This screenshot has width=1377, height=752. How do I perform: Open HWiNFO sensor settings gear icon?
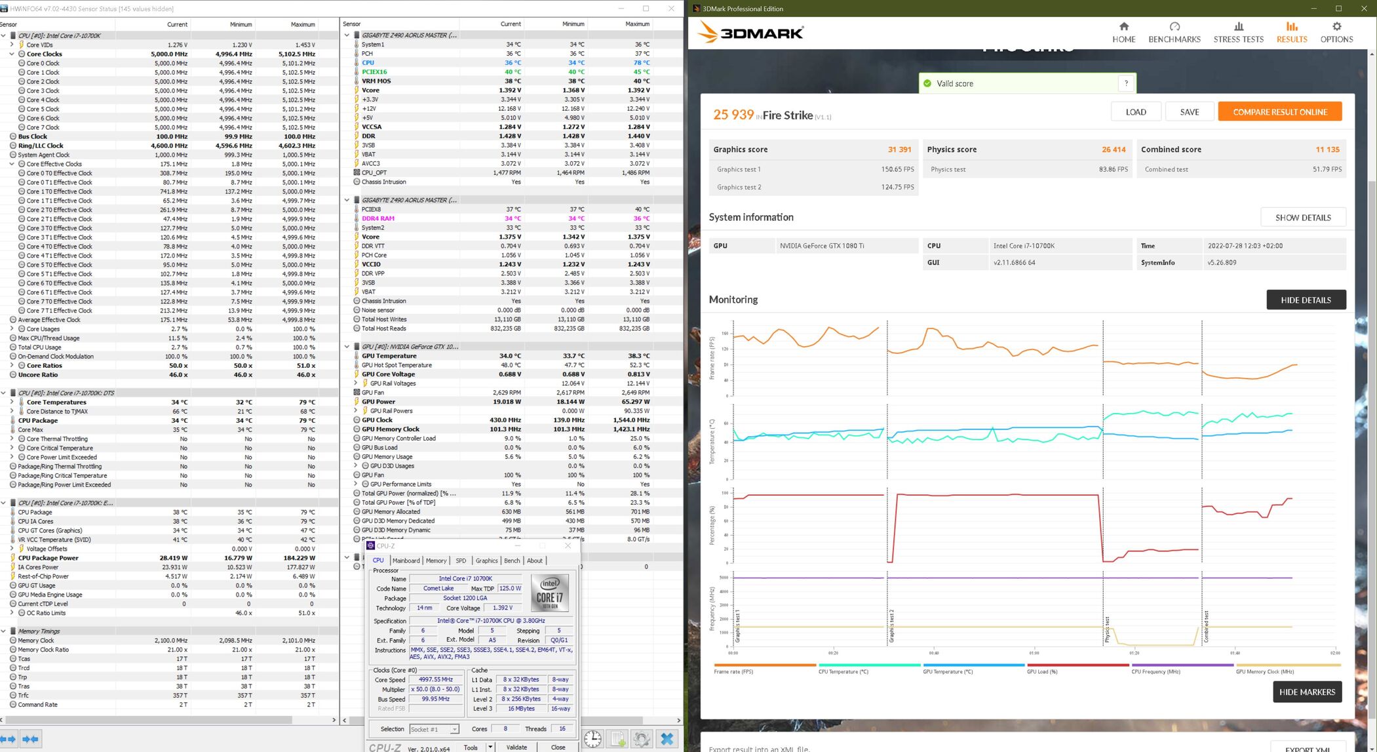[642, 739]
